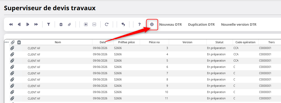Go to the next record arrow

[x=27, y=25]
